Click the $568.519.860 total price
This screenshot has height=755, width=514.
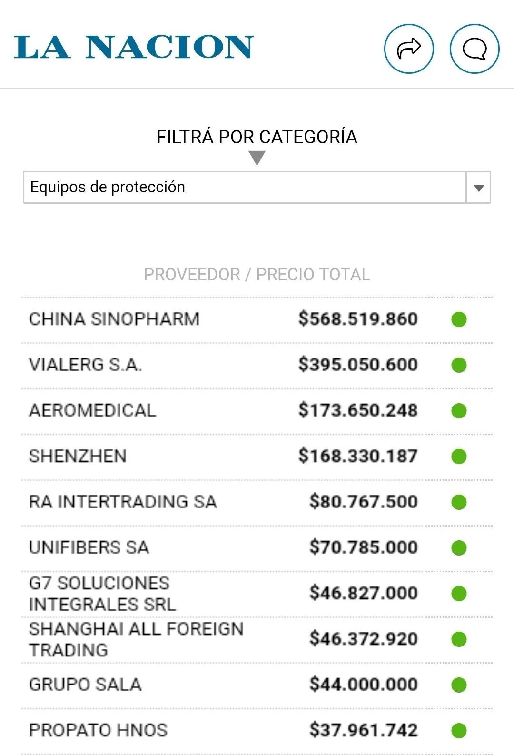pyautogui.click(x=358, y=319)
